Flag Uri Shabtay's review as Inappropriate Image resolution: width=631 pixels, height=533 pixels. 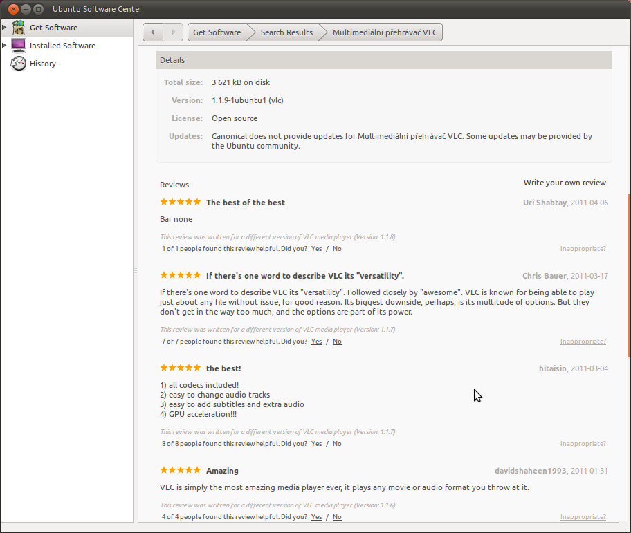click(x=583, y=249)
